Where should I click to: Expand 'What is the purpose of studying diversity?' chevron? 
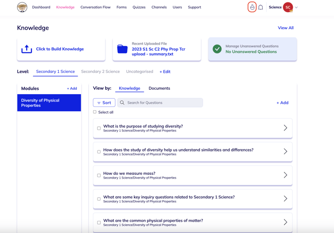coord(285,128)
